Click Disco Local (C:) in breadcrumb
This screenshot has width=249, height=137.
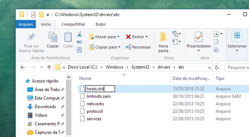(x=82, y=67)
